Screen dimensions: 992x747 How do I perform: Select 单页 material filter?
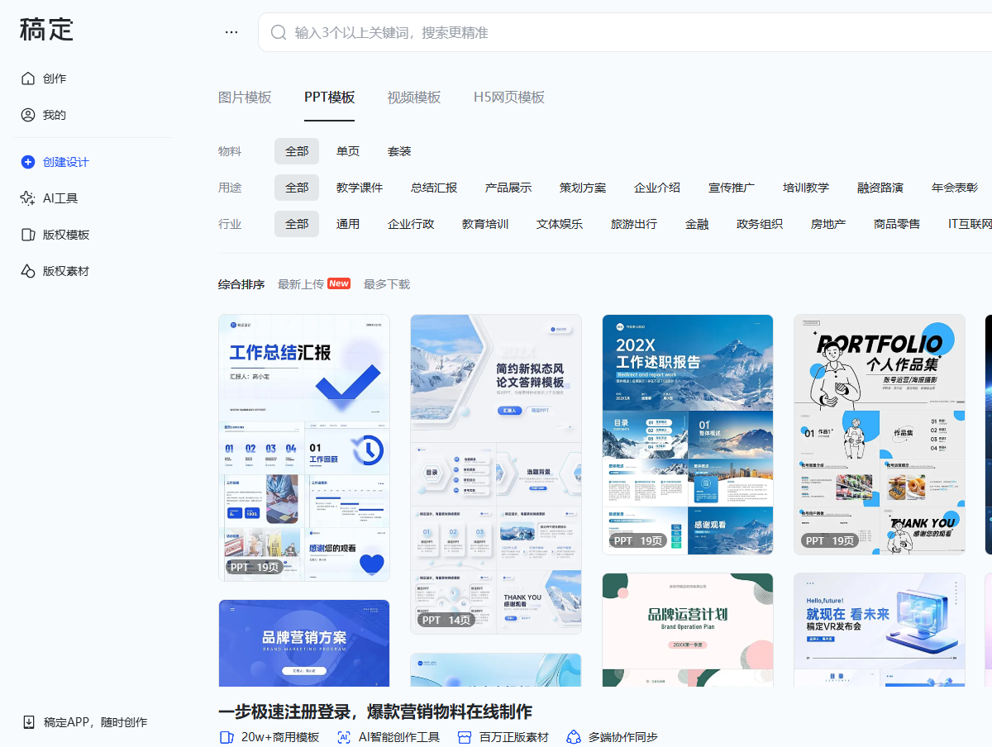(348, 151)
